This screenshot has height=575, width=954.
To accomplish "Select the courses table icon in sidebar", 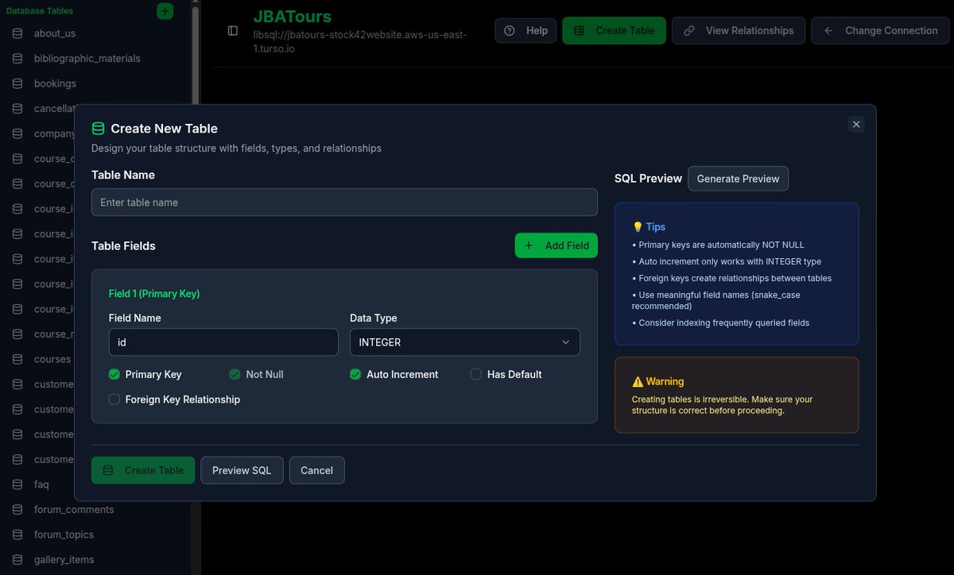I will point(17,359).
